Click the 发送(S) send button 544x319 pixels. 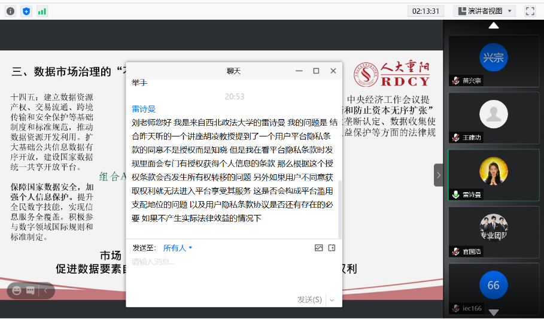309,299
